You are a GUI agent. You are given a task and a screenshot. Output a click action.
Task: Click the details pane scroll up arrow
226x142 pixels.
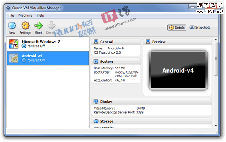click(216, 39)
